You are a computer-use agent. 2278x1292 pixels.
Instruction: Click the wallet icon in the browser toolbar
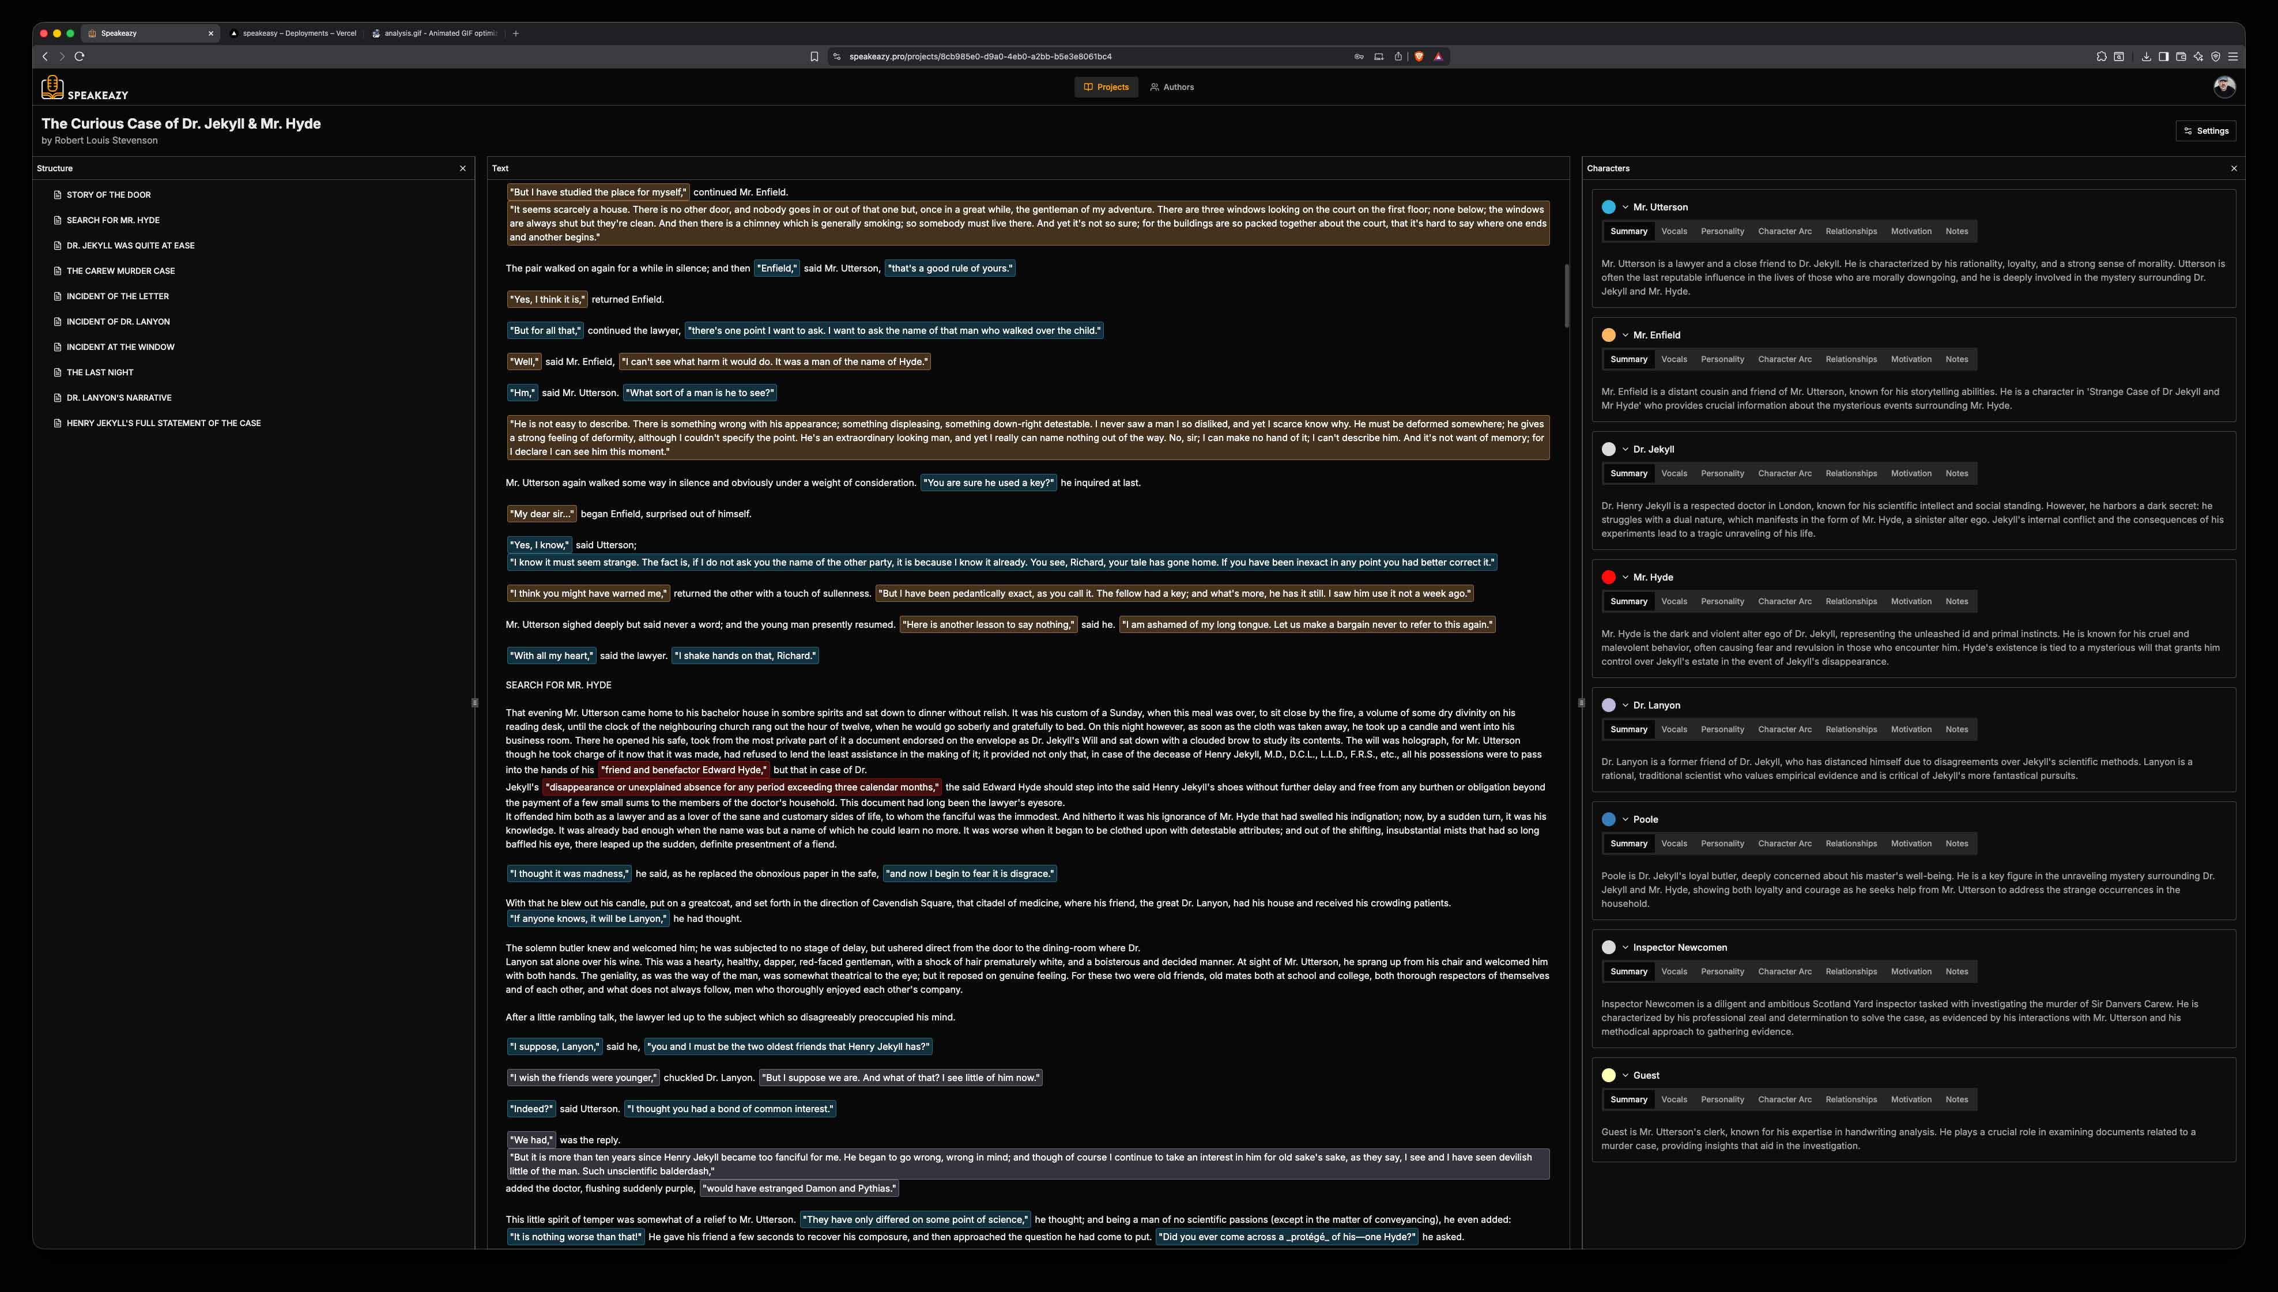(x=2181, y=56)
